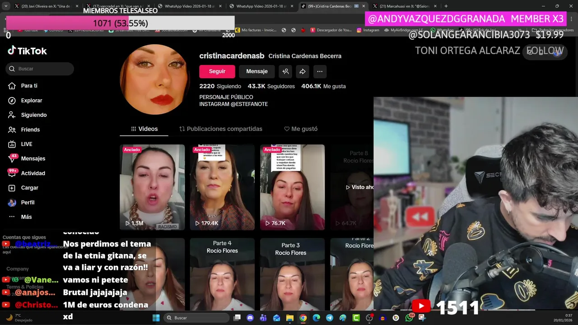
Task: Follow cristinacardenasb with Seguir button
Action: click(x=217, y=71)
